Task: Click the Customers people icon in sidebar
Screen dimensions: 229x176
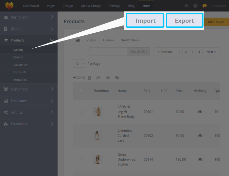Action: pyautogui.click(x=6, y=89)
